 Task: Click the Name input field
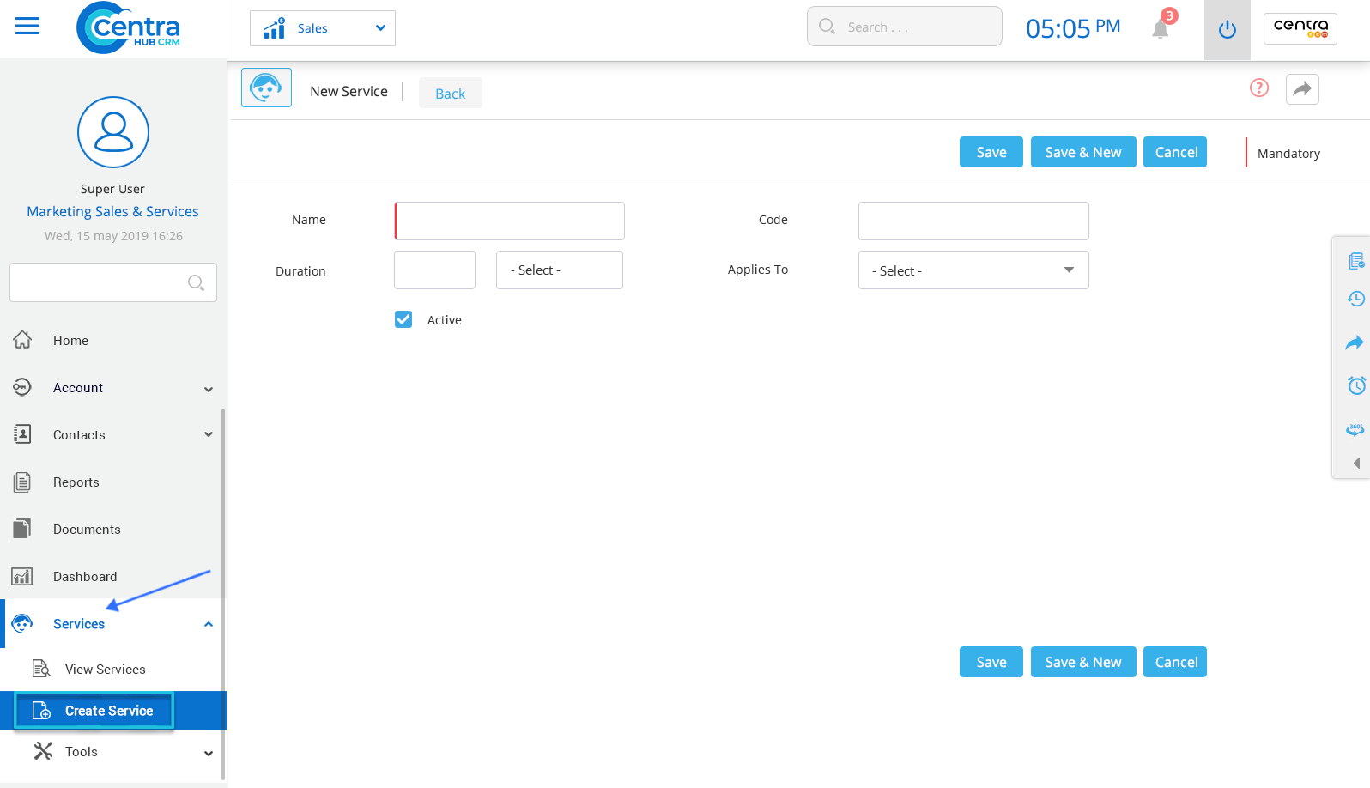point(510,221)
